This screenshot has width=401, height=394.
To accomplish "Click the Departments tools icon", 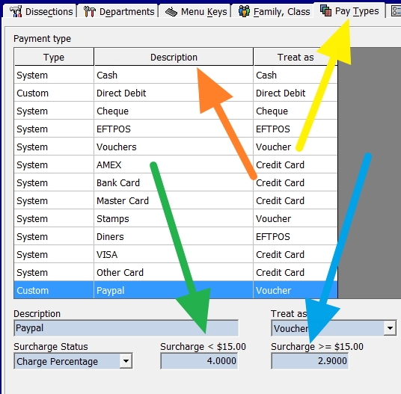I will 89,11.
